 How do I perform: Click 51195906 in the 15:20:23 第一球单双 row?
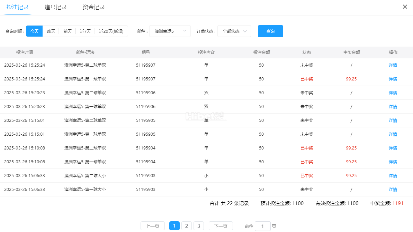(x=146, y=106)
